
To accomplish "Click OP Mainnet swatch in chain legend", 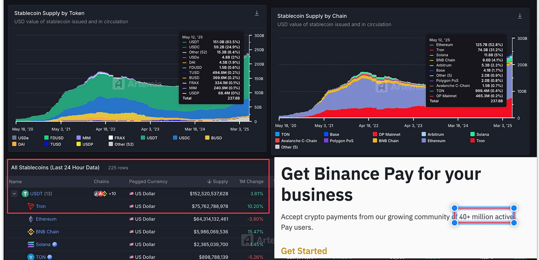I will (375, 134).
